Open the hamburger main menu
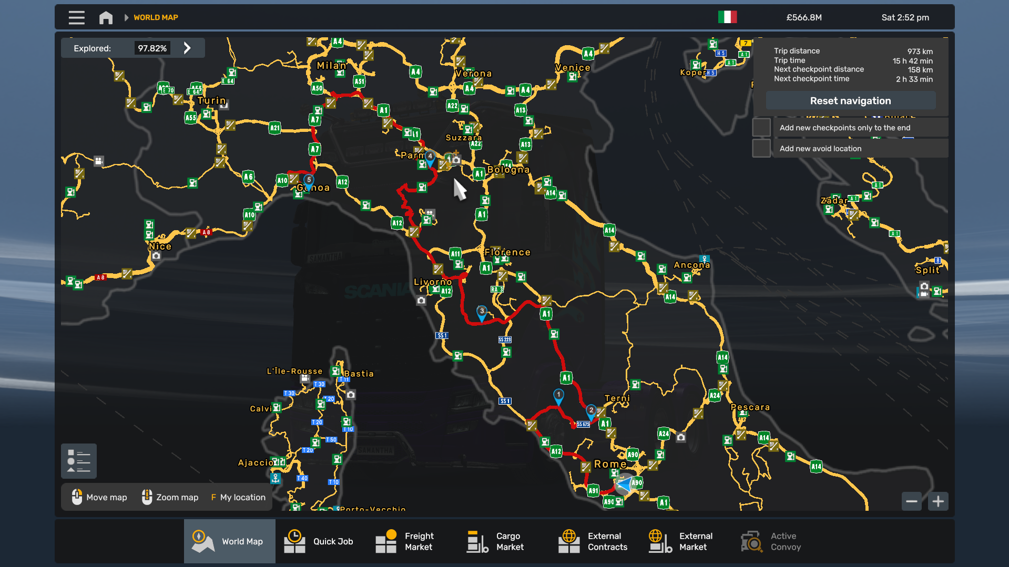The width and height of the screenshot is (1009, 567). click(x=76, y=17)
